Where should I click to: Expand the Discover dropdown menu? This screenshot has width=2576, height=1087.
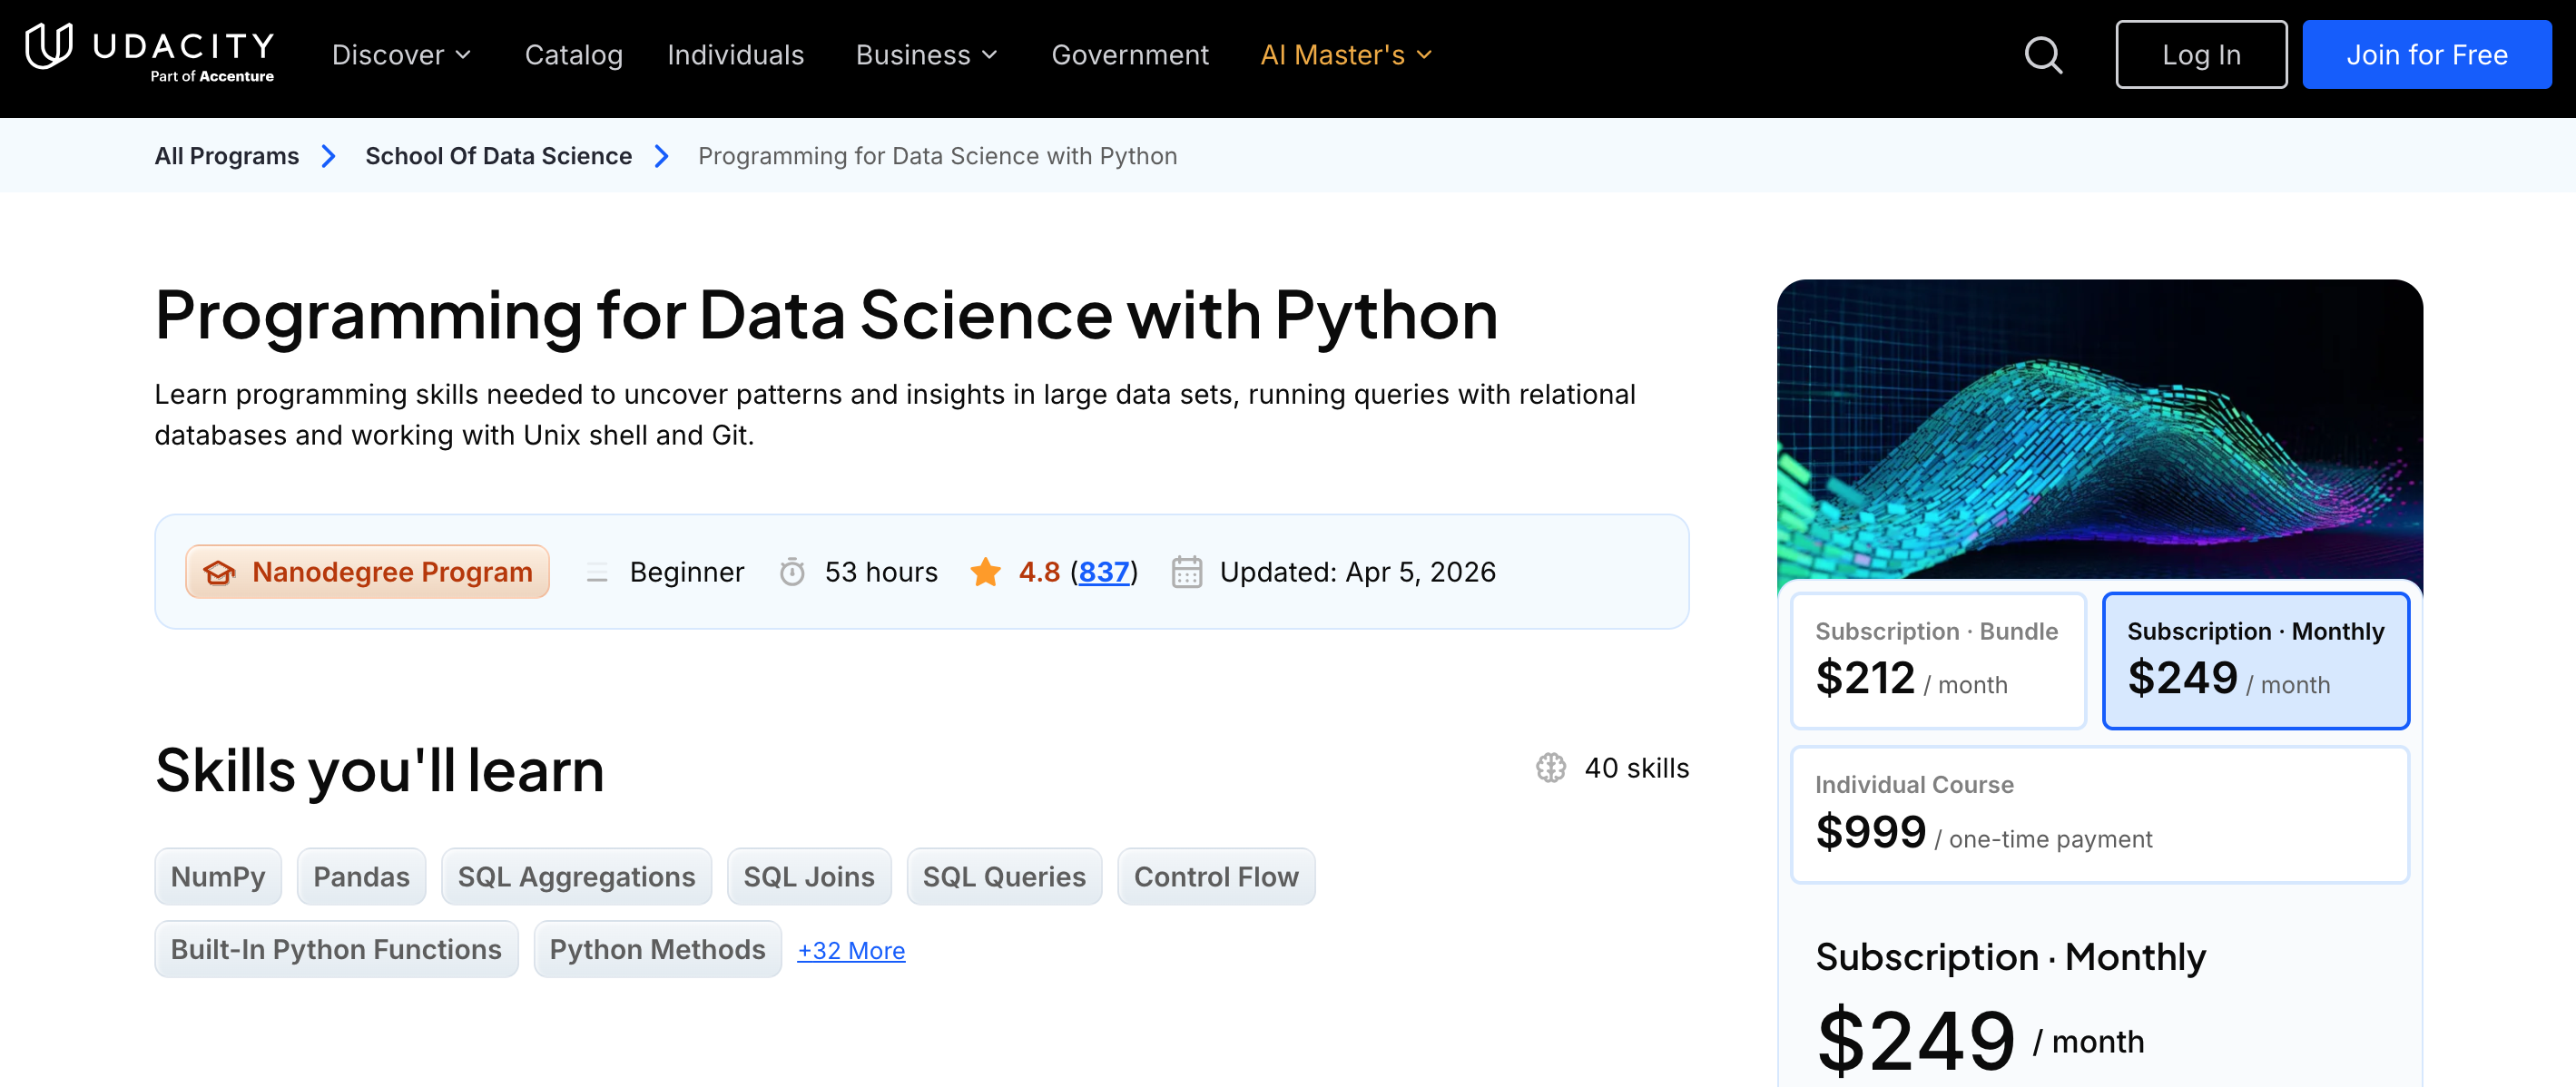401,55
